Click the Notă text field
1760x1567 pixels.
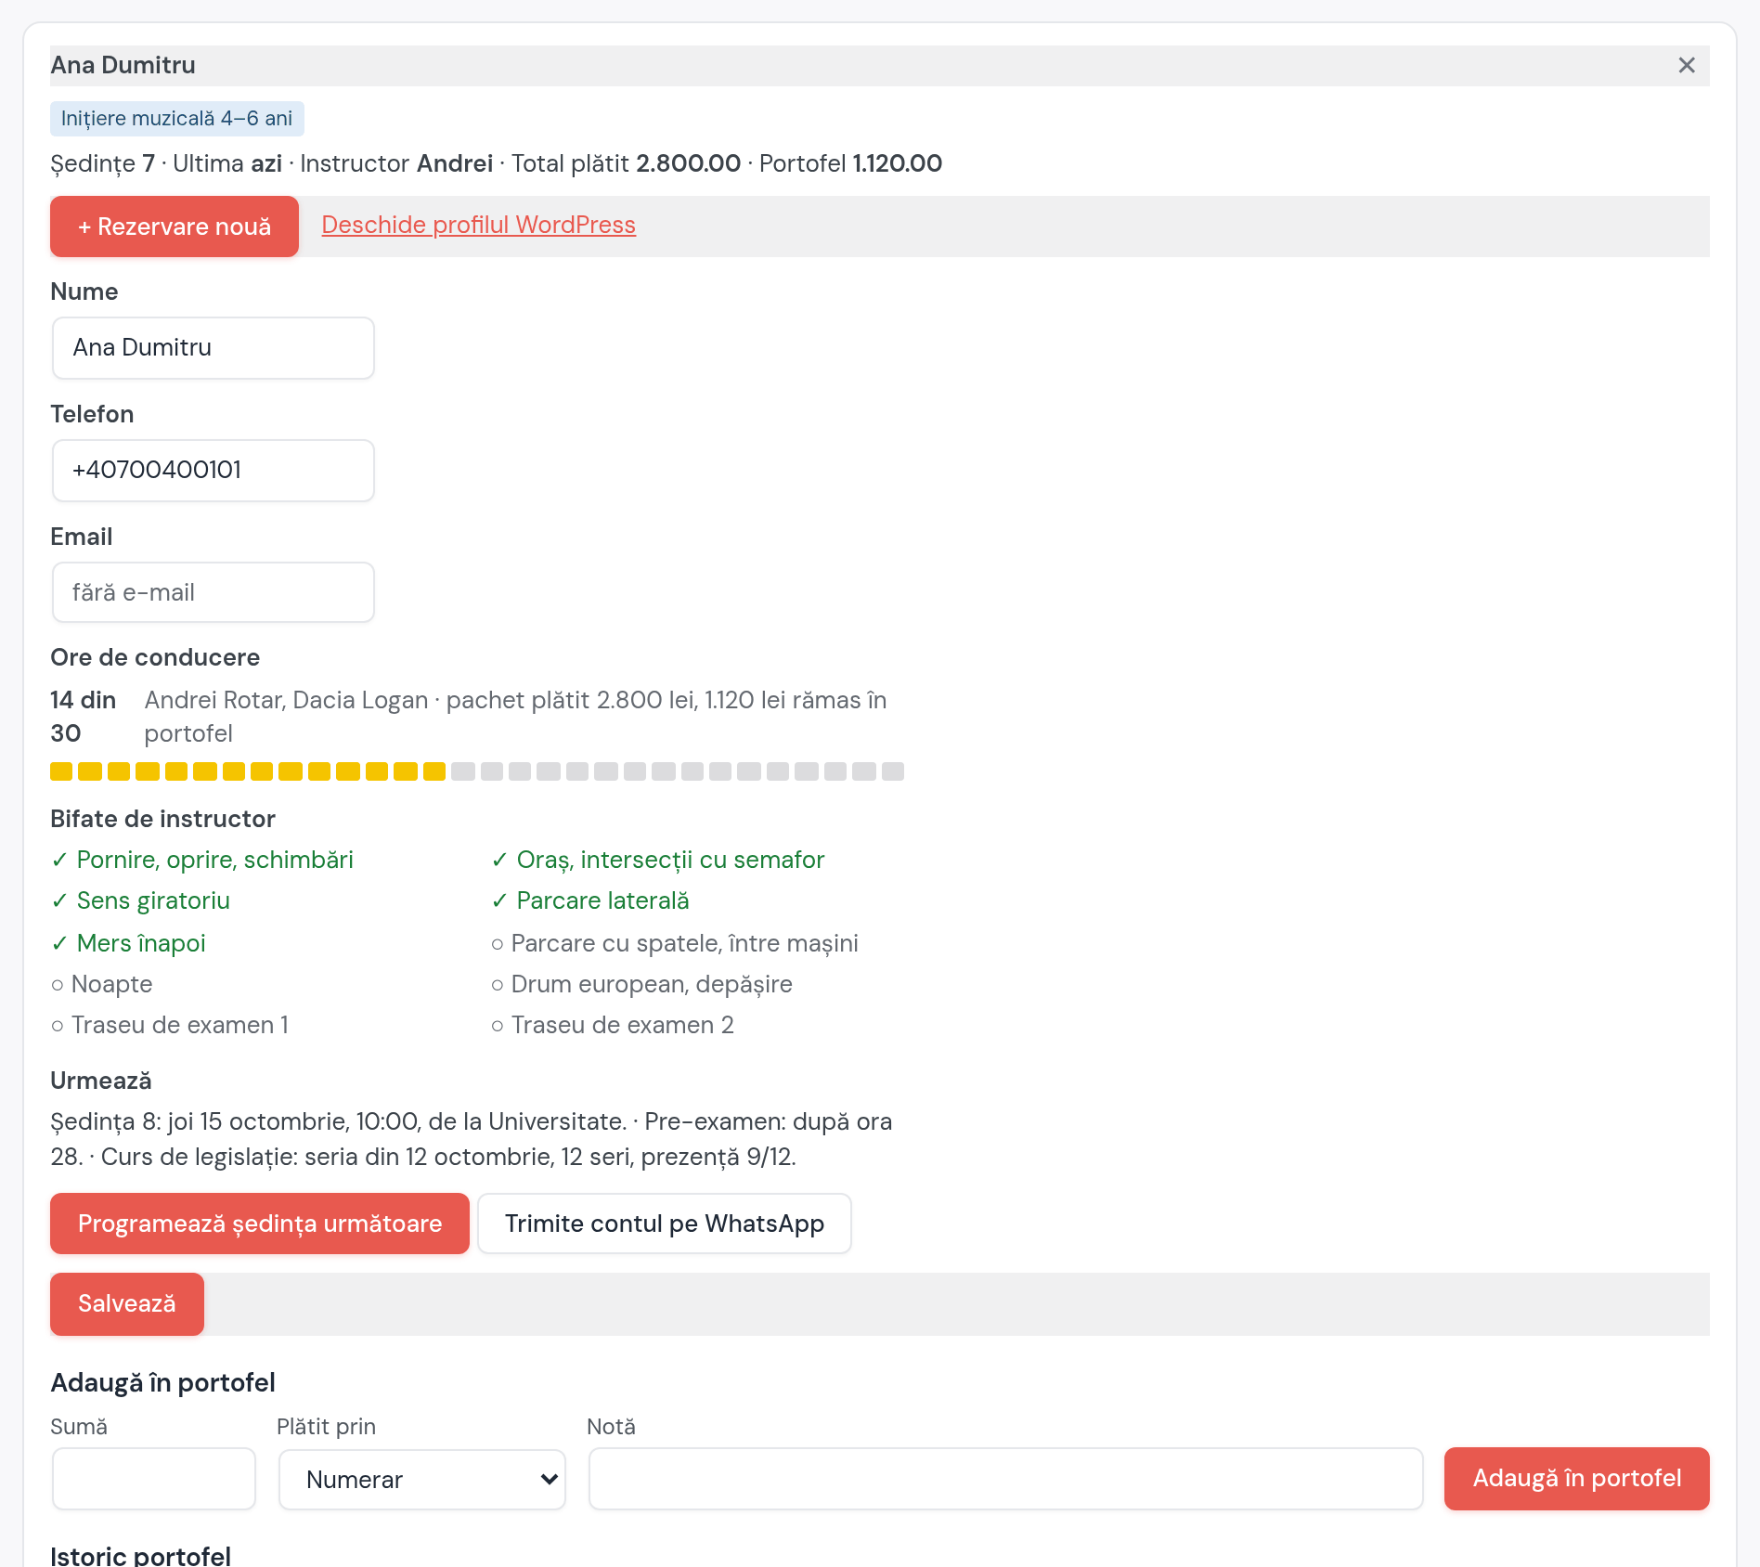1006,1479
